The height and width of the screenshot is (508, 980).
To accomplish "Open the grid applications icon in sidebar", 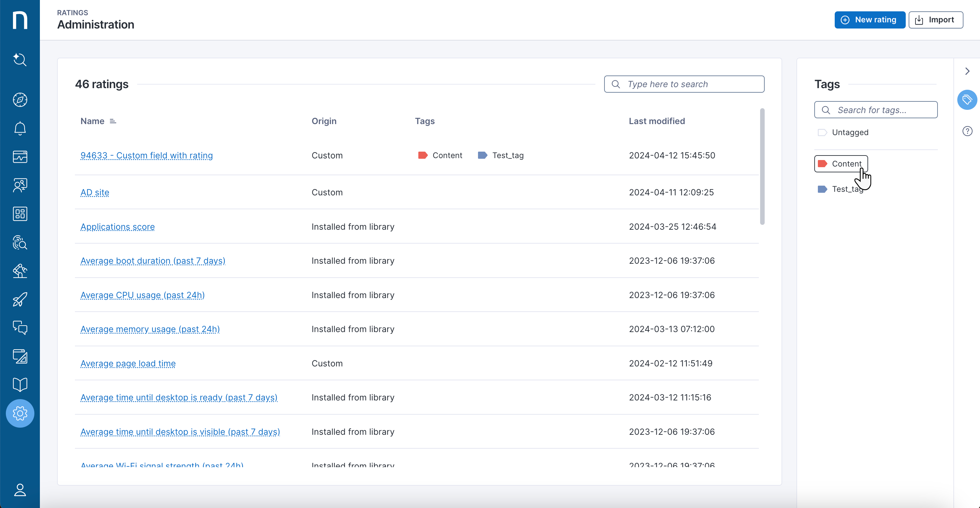I will click(20, 214).
